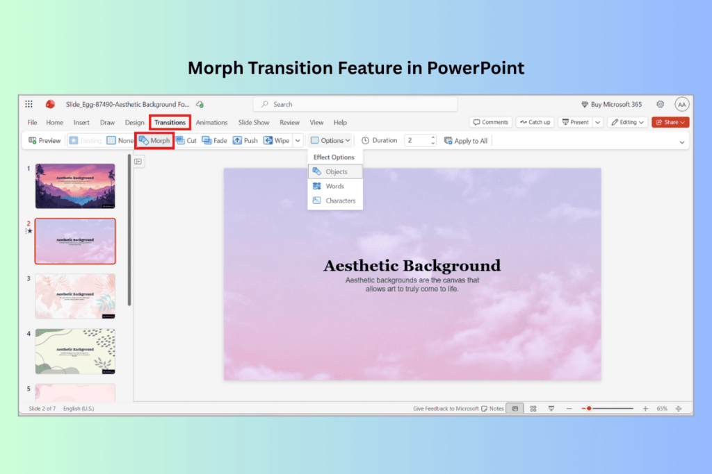Select slide 2 thumbnail
Screen dimensions: 712x474
(75, 241)
